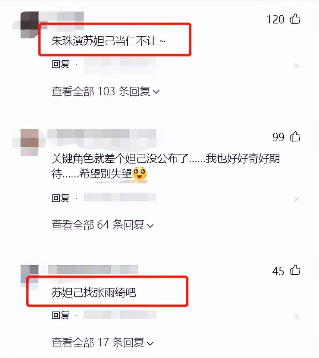Click the 苏妲己找张雨绮吧 comment text
Screen dimensions: 319x358
click(x=94, y=292)
